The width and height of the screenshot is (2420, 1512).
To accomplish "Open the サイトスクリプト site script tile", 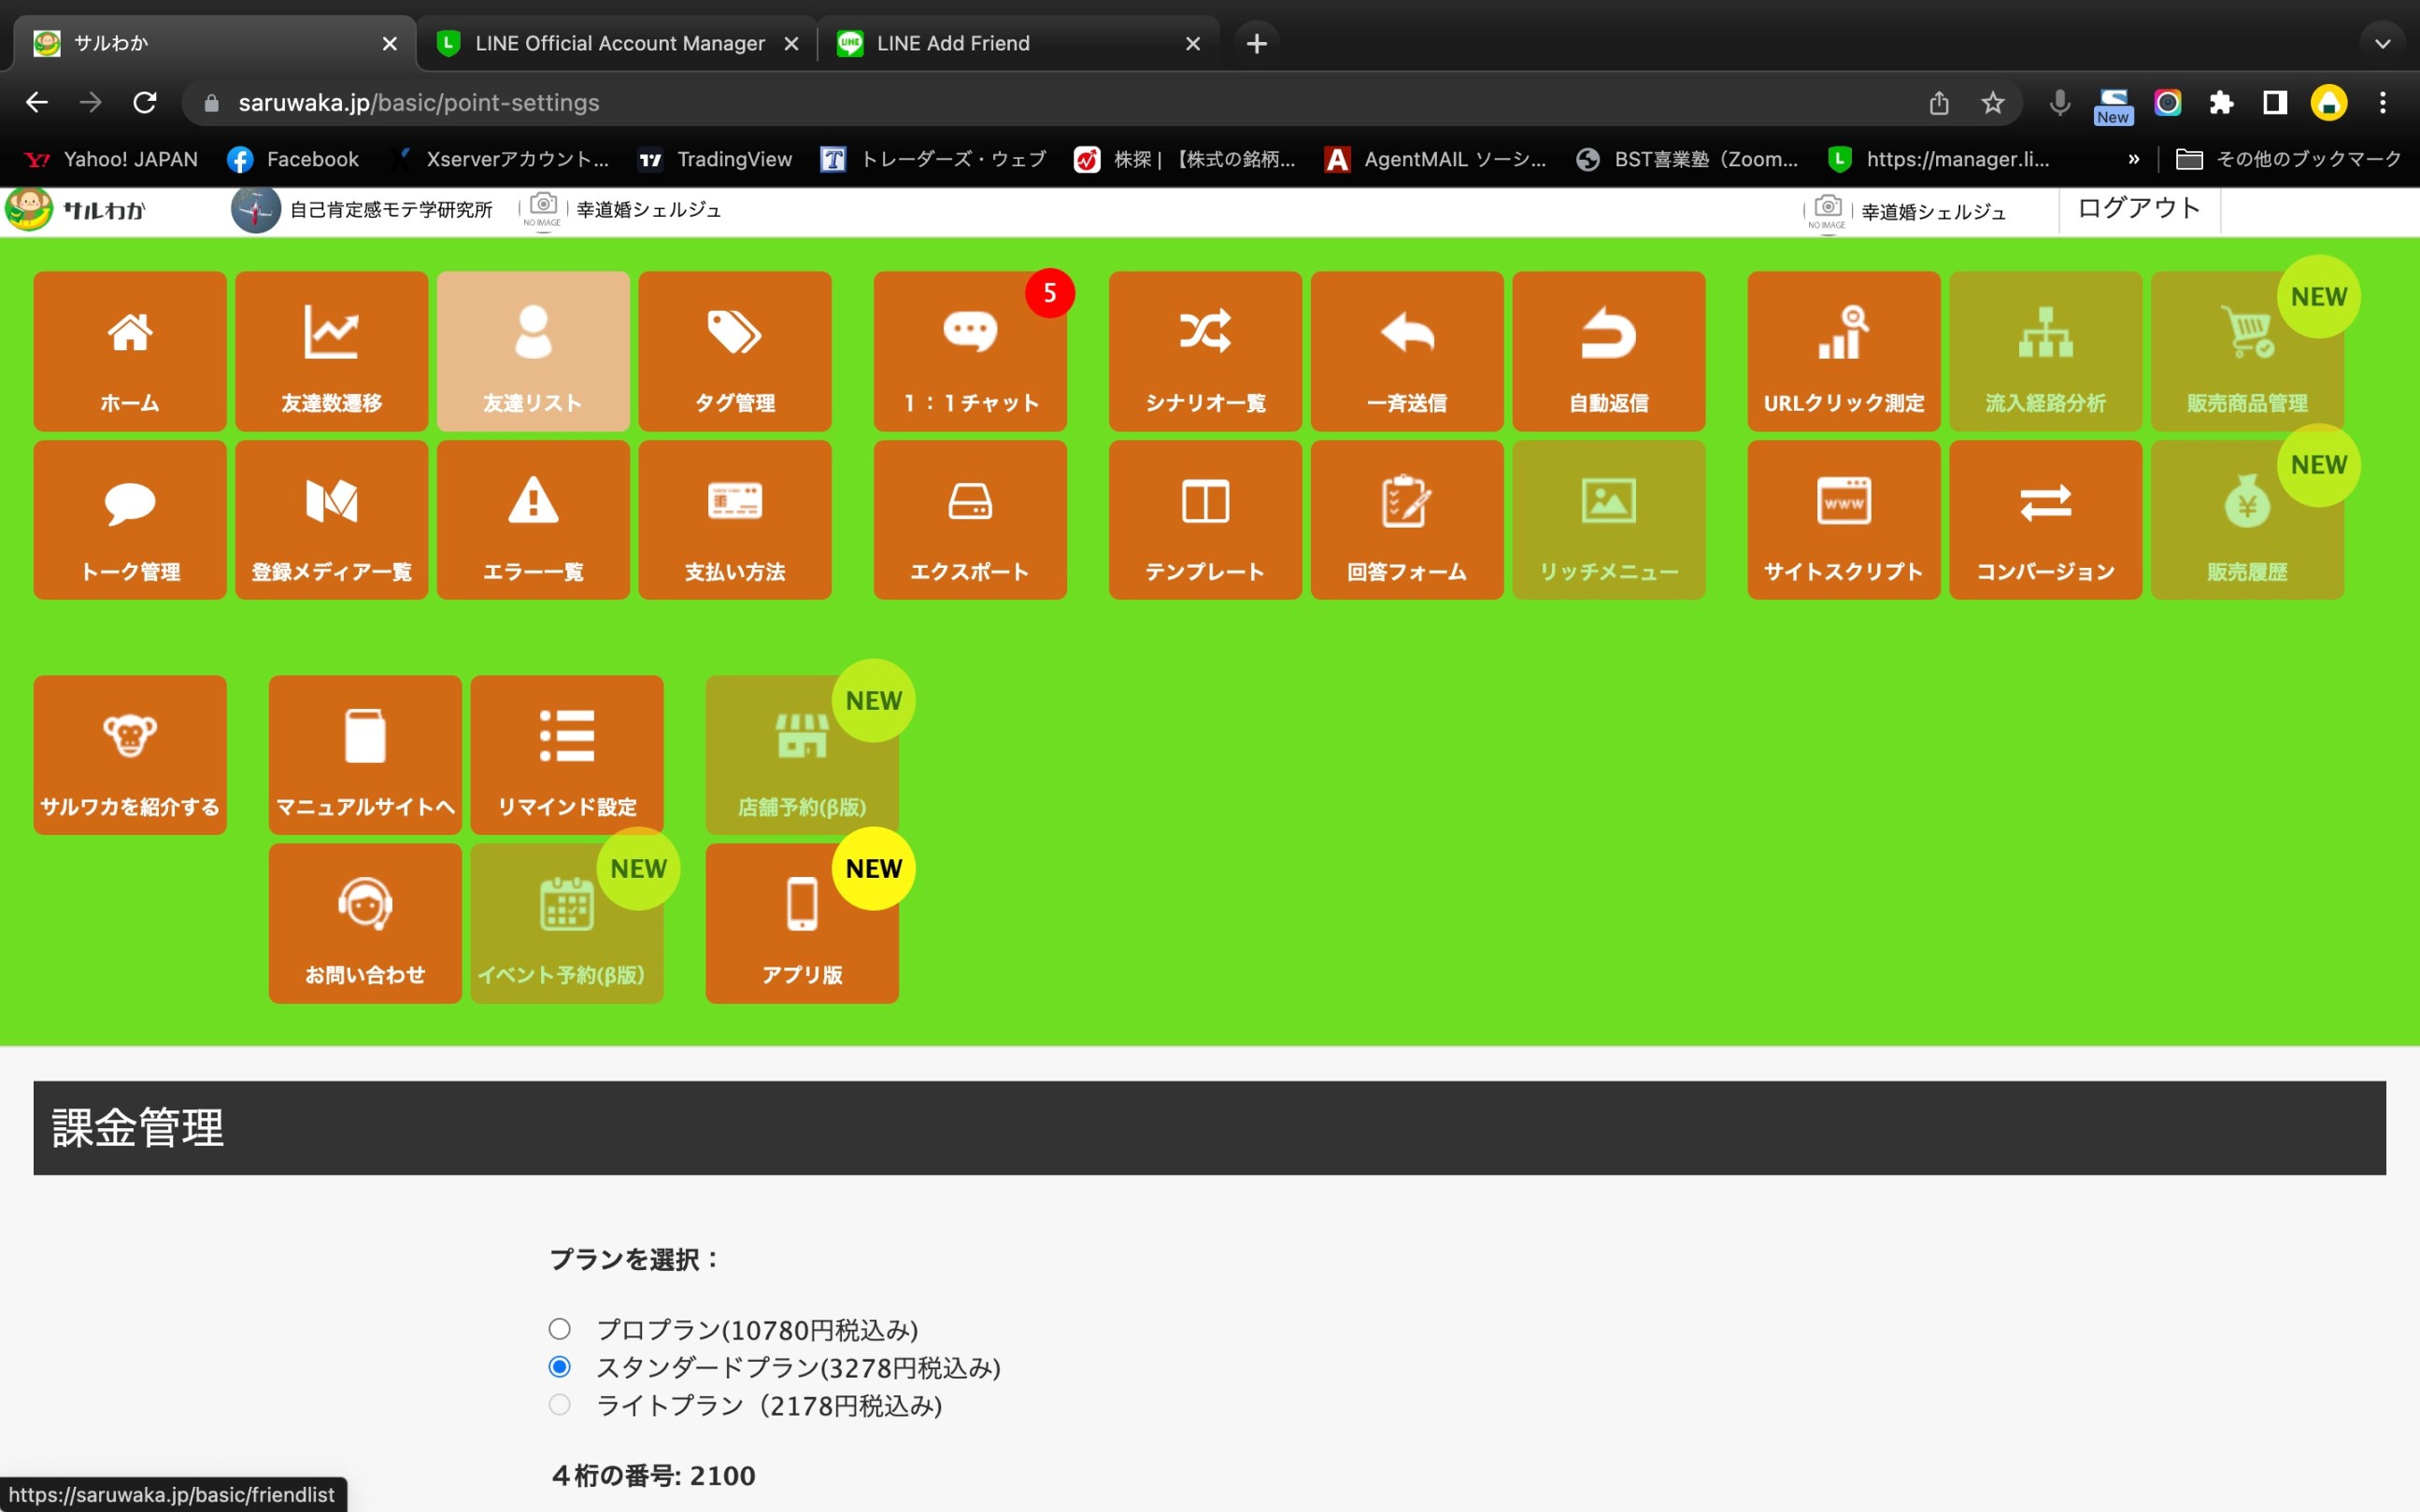I will coord(1843,520).
